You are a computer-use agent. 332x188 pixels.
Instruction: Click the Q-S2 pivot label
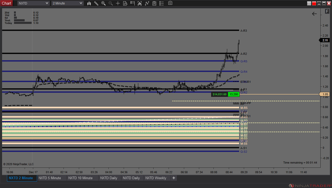(244, 152)
